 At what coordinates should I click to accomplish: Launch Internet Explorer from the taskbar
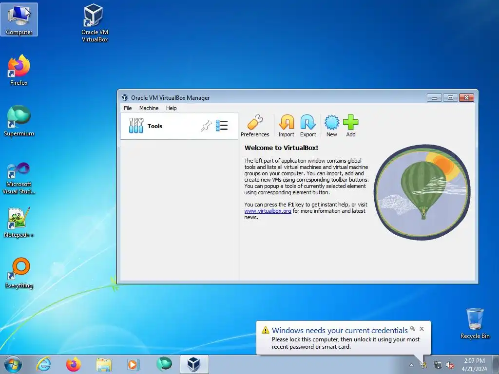[43, 364]
